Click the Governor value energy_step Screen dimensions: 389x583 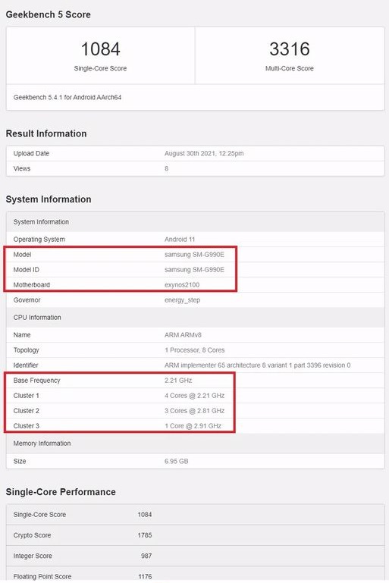tap(182, 300)
